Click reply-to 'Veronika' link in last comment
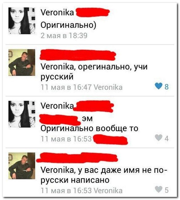Image resolution: width=180 pixels, height=200 pixels. [108, 190]
